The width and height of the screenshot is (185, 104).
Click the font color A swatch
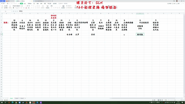click(x=26, y=8)
